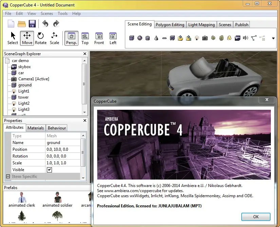This screenshot has height=227, width=280.
Task: Open the Edit menu
Action: [19, 14]
